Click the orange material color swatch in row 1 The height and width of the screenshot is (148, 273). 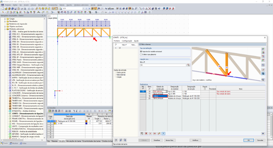point(86,121)
